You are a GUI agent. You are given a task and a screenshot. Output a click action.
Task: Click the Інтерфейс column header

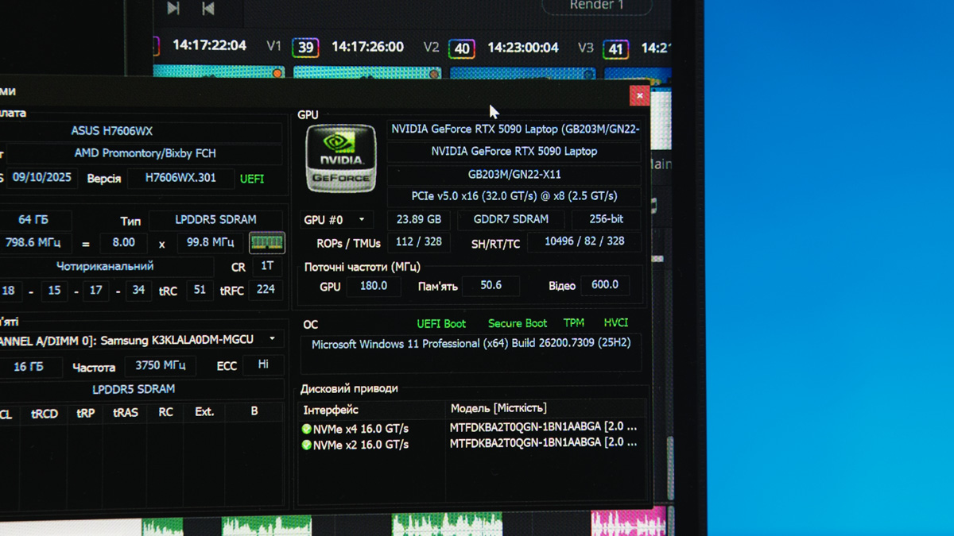pyautogui.click(x=373, y=411)
